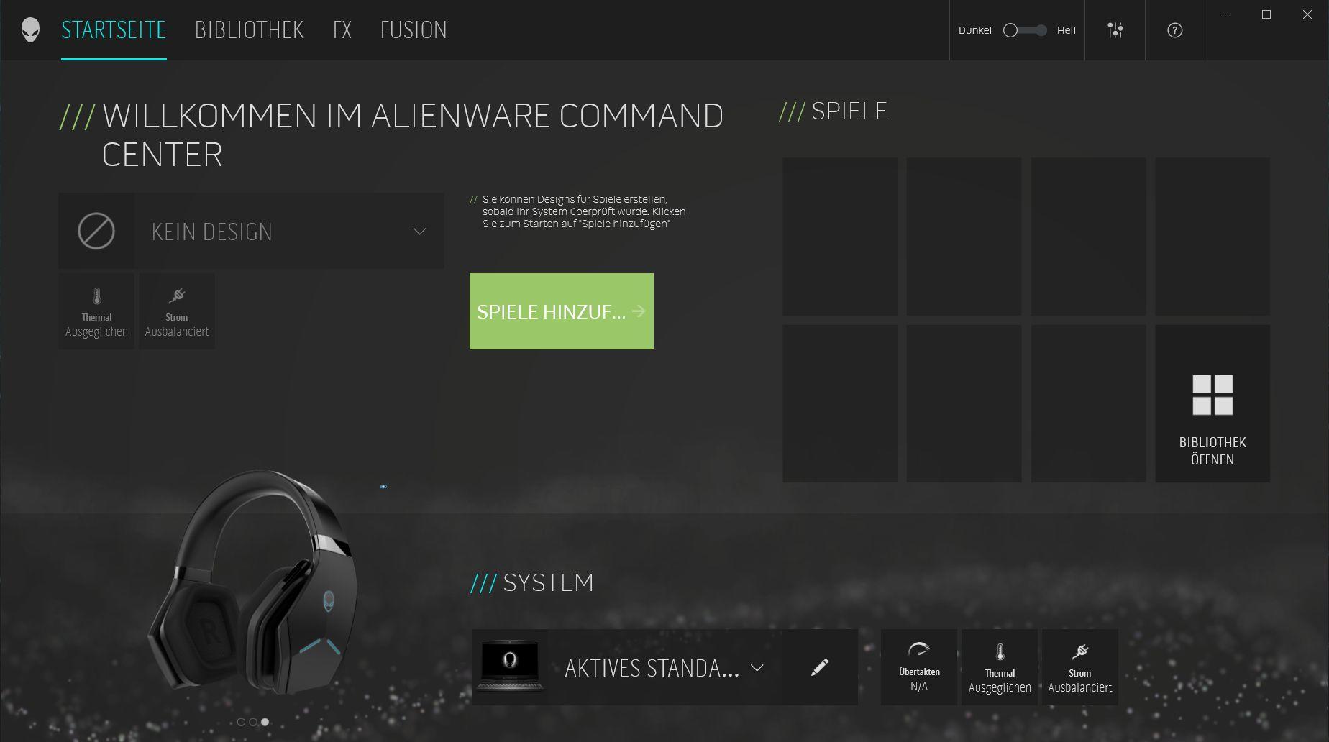1329x742 pixels.
Task: Select the first carousel dot indicator
Action: [x=241, y=722]
